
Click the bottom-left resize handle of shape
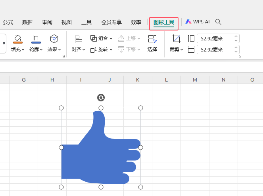coord(61,187)
